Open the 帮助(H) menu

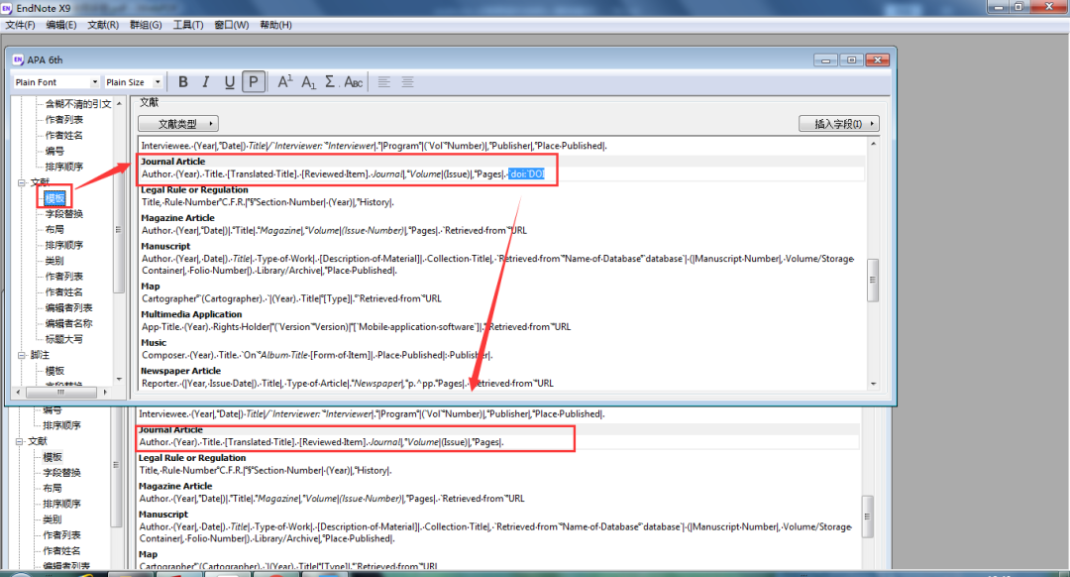(x=275, y=25)
